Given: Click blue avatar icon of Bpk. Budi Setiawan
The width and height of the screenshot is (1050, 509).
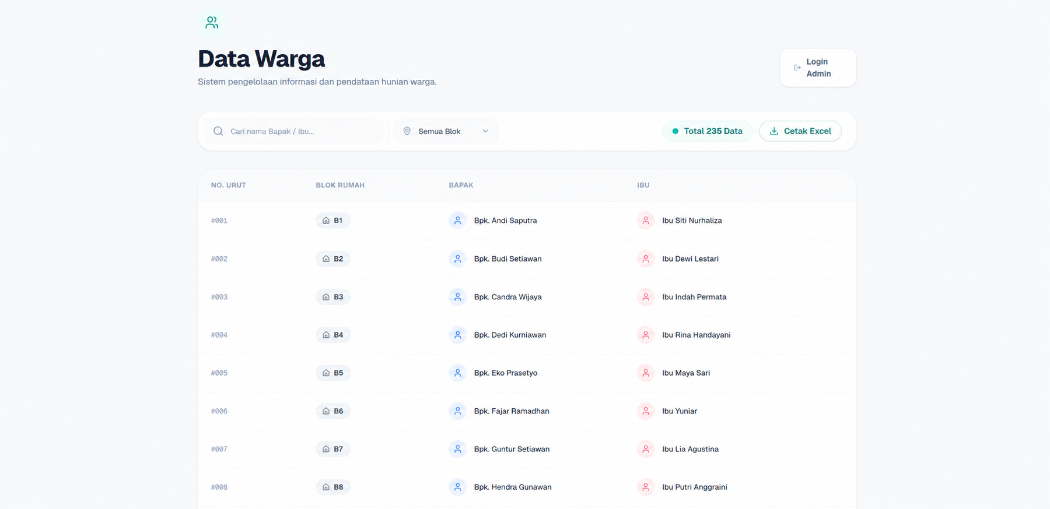Looking at the screenshot, I should [x=458, y=259].
